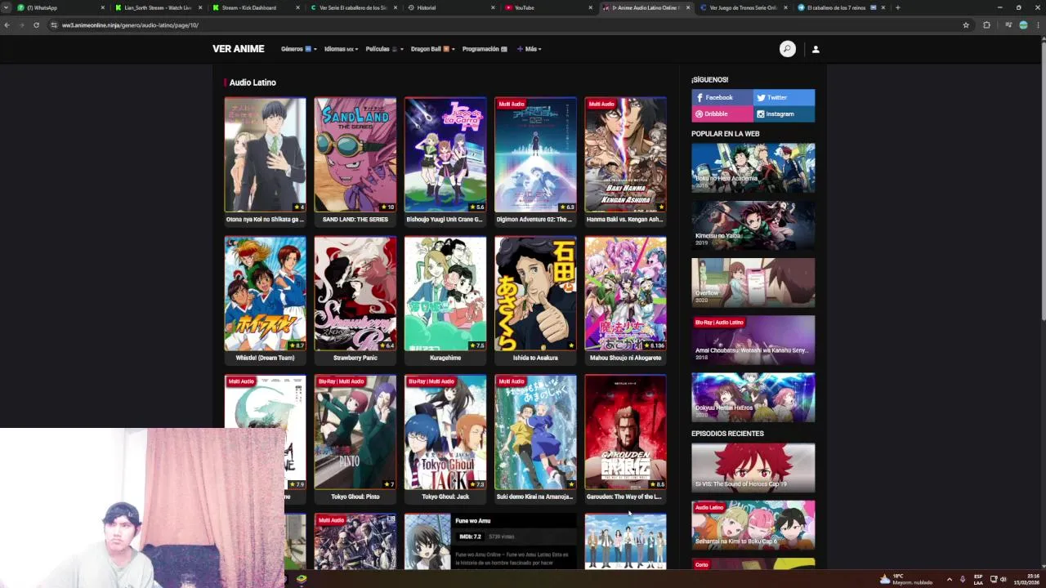Image resolution: width=1046 pixels, height=588 pixels.
Task: Open the Programación menu item
Action: [x=485, y=49]
